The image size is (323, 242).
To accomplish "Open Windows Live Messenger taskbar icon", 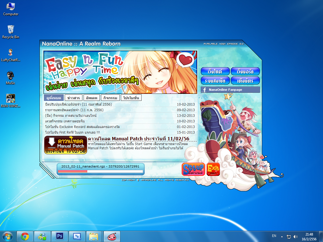I will pyautogui.click(x=42, y=237).
